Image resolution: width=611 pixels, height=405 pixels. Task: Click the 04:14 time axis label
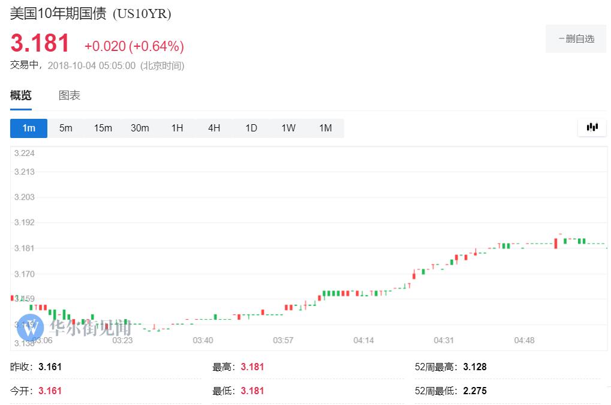(363, 340)
